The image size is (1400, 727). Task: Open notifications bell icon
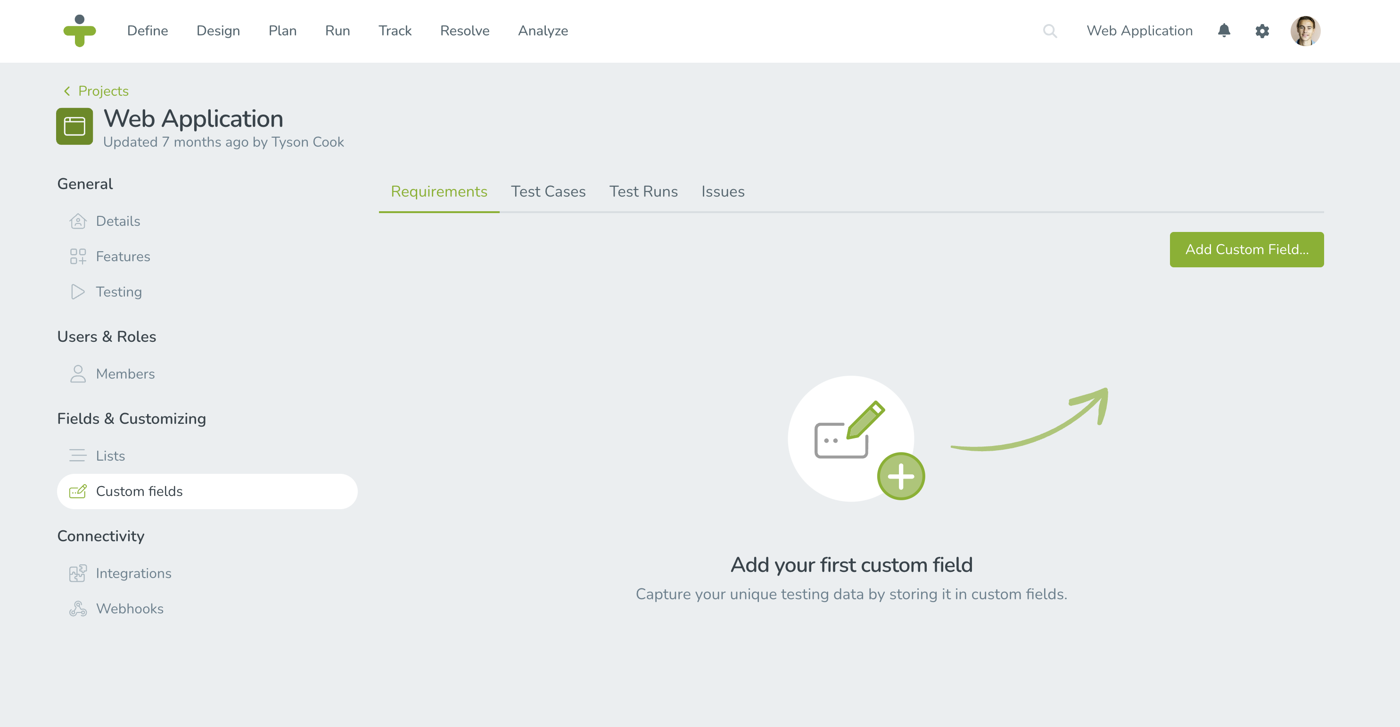[1223, 31]
